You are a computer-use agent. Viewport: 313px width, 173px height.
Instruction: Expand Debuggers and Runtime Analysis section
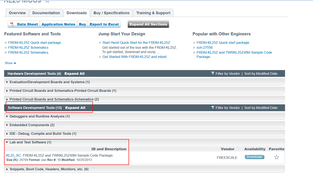(39, 116)
